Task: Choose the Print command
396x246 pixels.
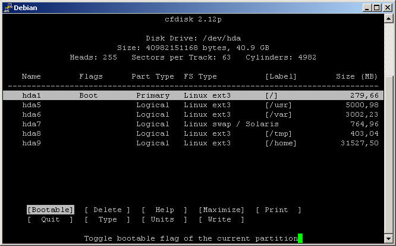Action: tap(278, 210)
